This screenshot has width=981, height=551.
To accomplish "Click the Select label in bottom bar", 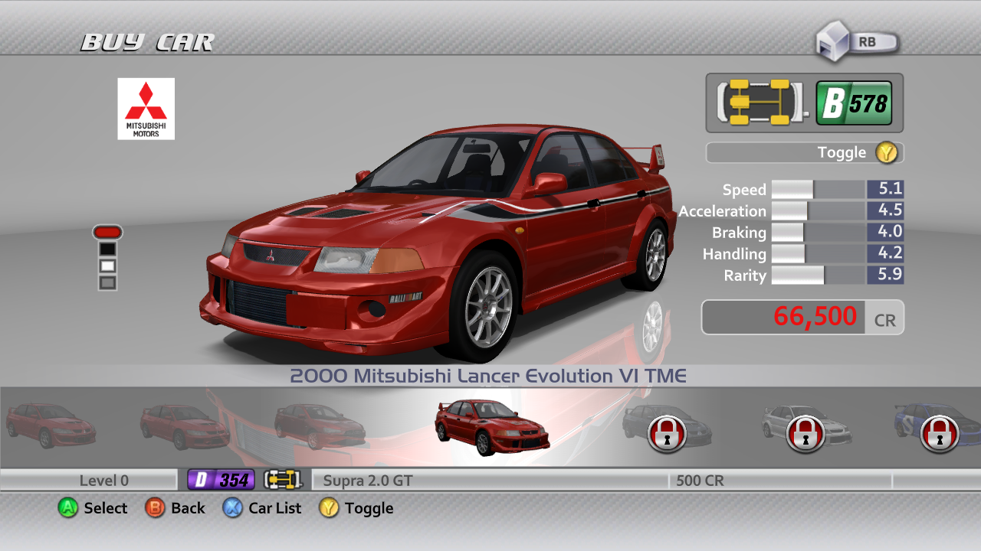I will coord(106,508).
